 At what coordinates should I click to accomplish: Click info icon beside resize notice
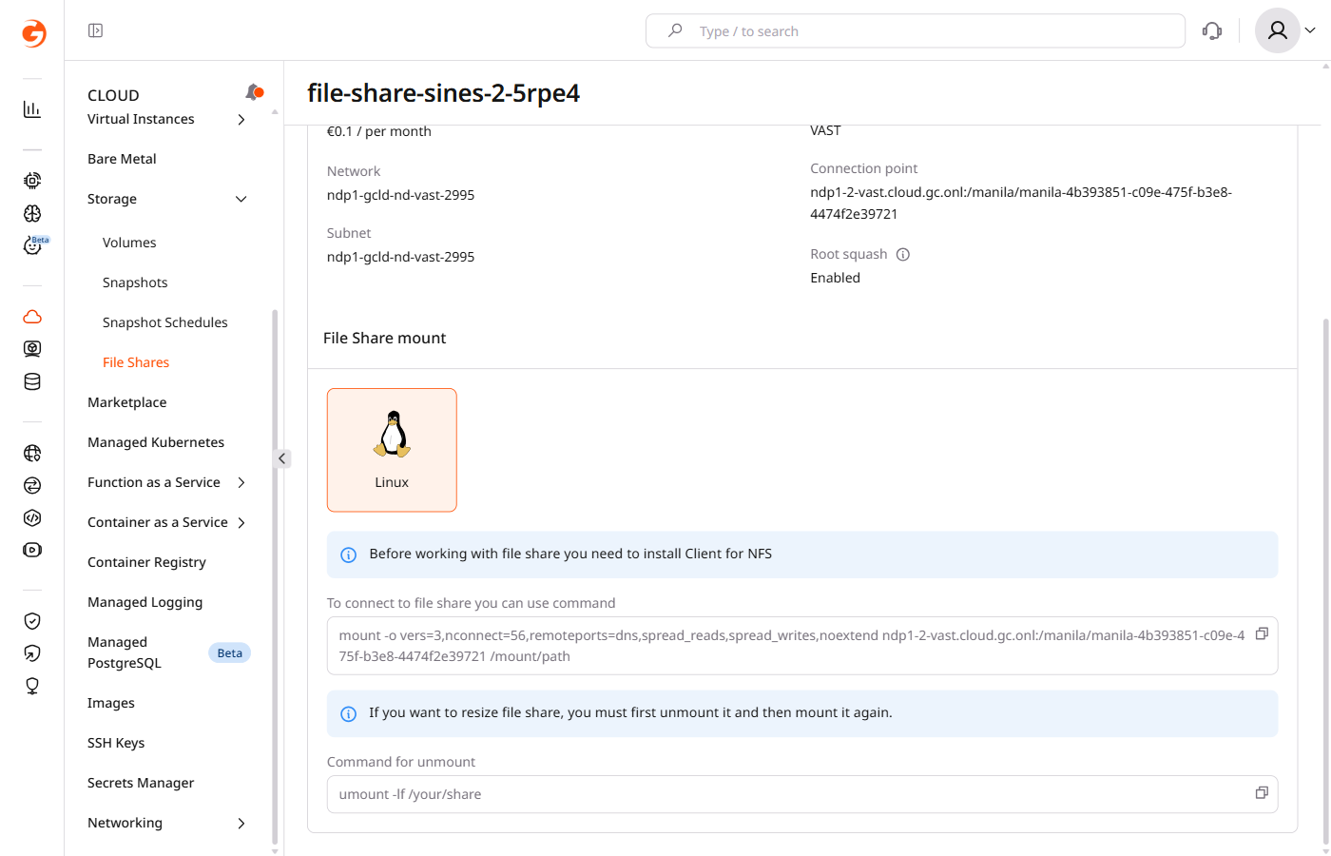tap(349, 713)
